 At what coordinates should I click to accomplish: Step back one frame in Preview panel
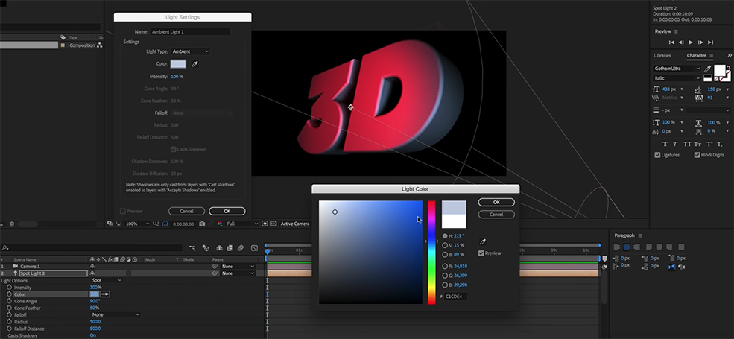(x=681, y=42)
